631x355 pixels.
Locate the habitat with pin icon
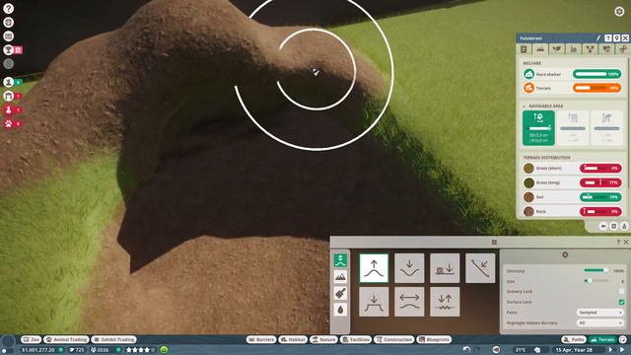pyautogui.click(x=616, y=38)
